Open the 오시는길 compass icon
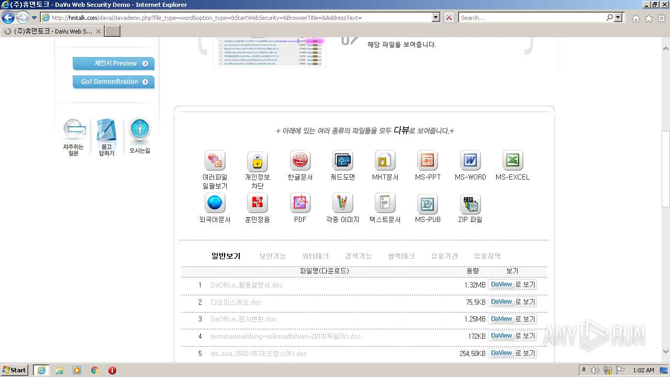Screen dimensions: 670x377 (x=140, y=136)
